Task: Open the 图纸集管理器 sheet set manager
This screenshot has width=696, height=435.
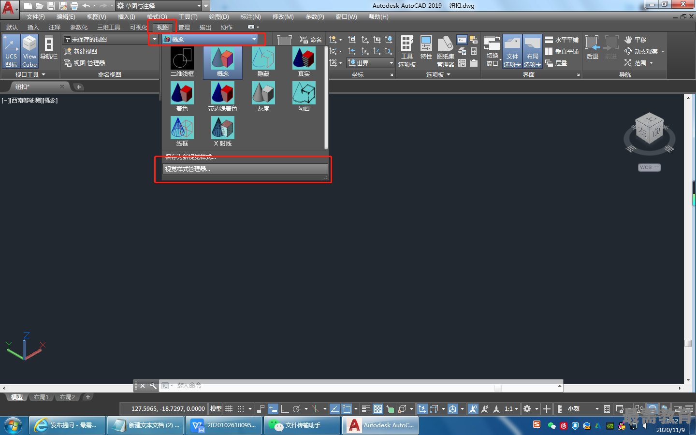Action: [x=446, y=51]
